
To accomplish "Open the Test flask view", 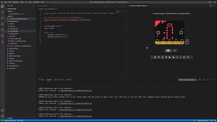I will 2,41.
